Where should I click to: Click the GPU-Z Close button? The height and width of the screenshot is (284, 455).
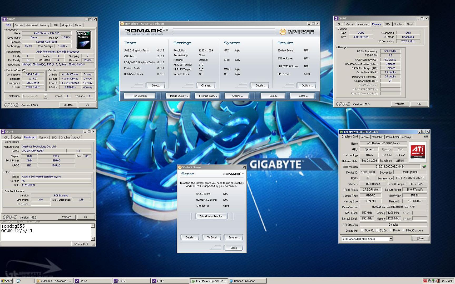click(420, 239)
